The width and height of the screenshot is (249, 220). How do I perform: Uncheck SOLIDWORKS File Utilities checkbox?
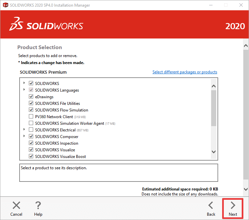[x=31, y=103]
